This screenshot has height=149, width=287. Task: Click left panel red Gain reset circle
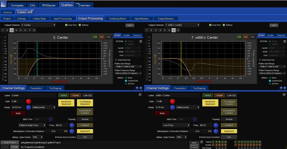[29, 101]
